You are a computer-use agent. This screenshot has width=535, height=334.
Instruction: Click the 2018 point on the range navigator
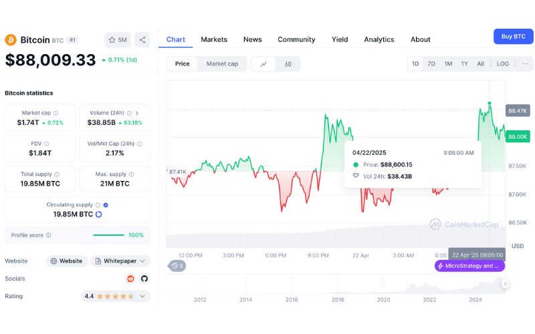pyautogui.click(x=338, y=300)
